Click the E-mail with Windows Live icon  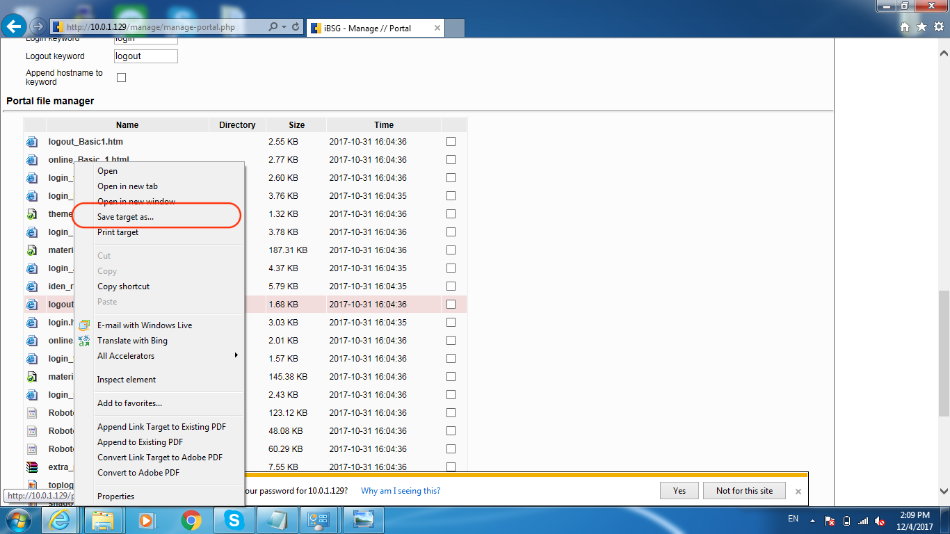[84, 325]
